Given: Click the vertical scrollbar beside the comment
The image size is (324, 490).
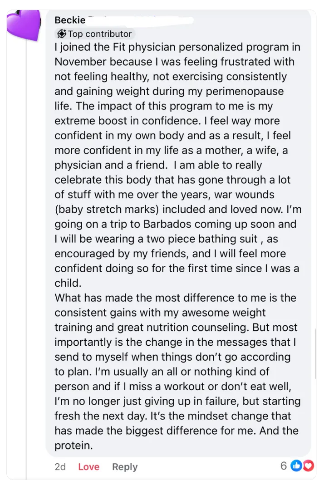Looking at the screenshot, I should click(x=315, y=354).
